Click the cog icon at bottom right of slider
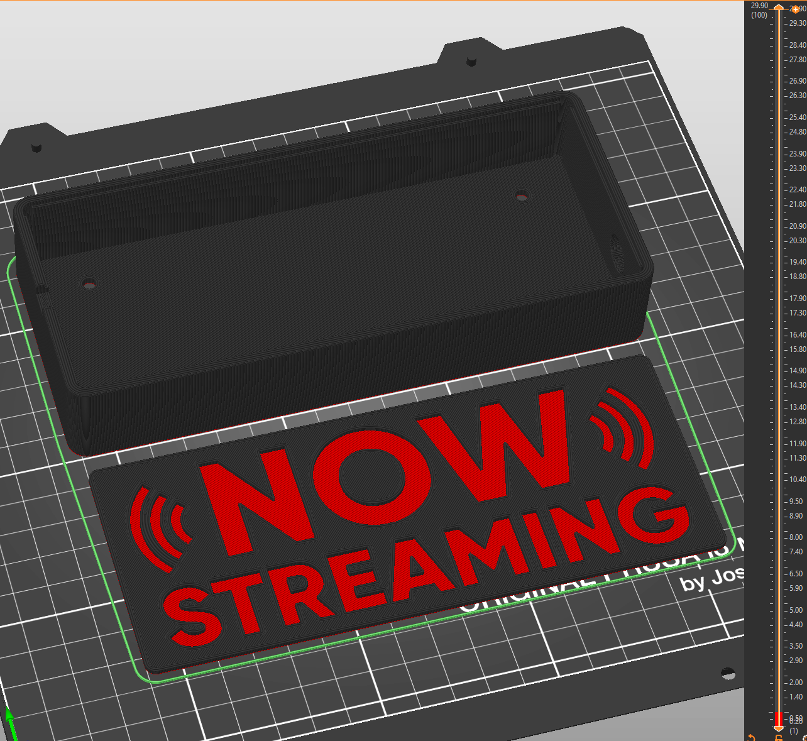The image size is (807, 741). pyautogui.click(x=805, y=738)
